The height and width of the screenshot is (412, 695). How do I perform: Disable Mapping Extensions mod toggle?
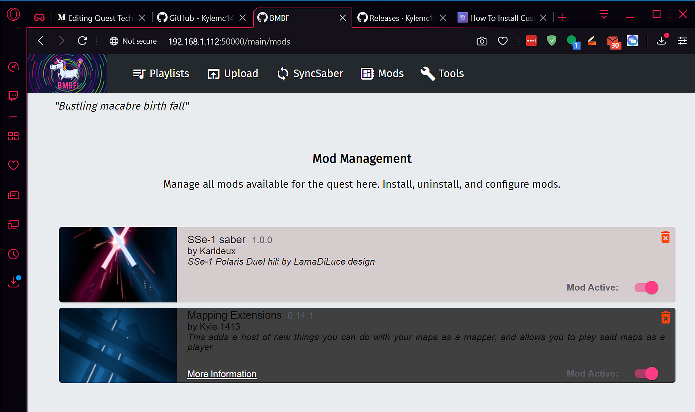tap(647, 374)
